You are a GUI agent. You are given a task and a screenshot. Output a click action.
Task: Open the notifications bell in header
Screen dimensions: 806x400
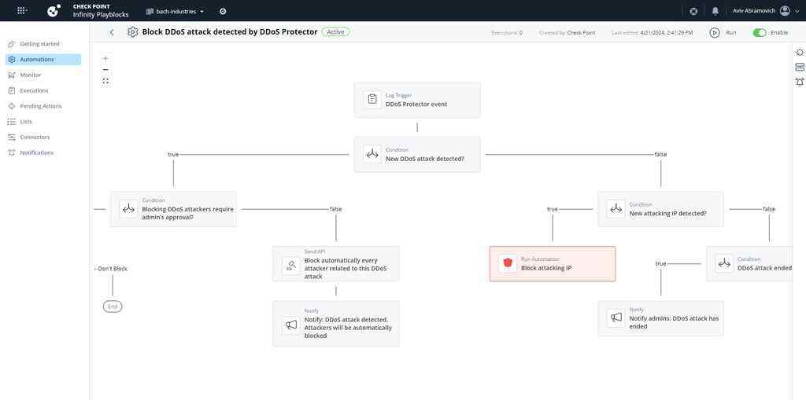[715, 11]
